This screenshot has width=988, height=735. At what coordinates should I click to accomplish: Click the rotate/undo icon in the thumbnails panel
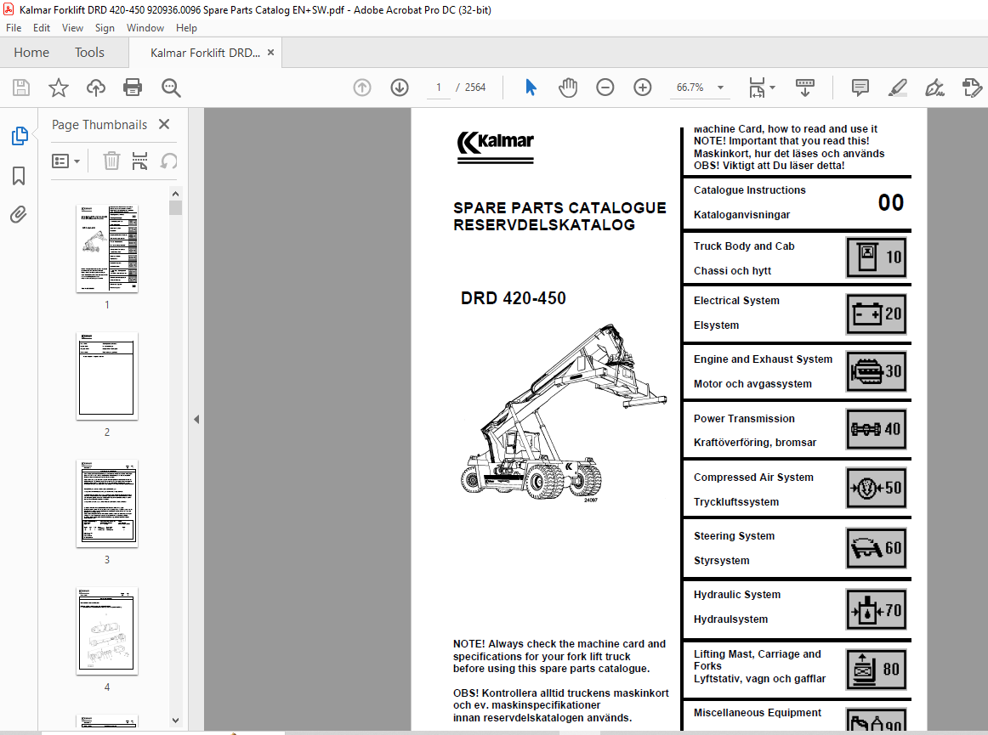pyautogui.click(x=168, y=161)
